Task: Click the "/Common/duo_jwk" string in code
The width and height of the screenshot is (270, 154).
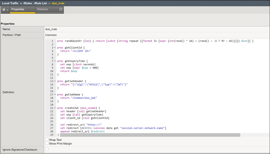Action: [84, 98]
